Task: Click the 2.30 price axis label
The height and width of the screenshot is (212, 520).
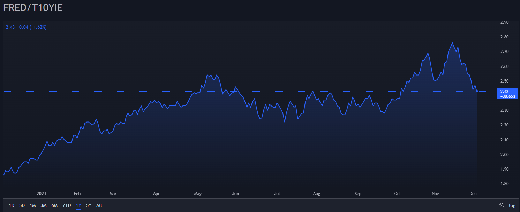Action: (504, 110)
